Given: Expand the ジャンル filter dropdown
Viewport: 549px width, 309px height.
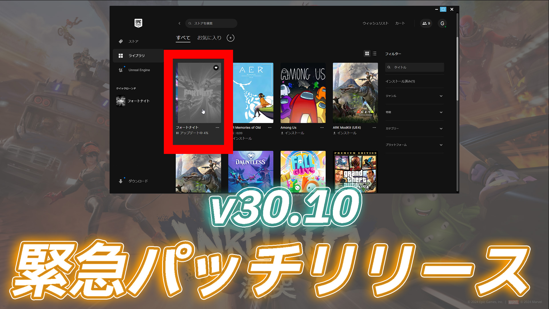Looking at the screenshot, I should point(414,96).
